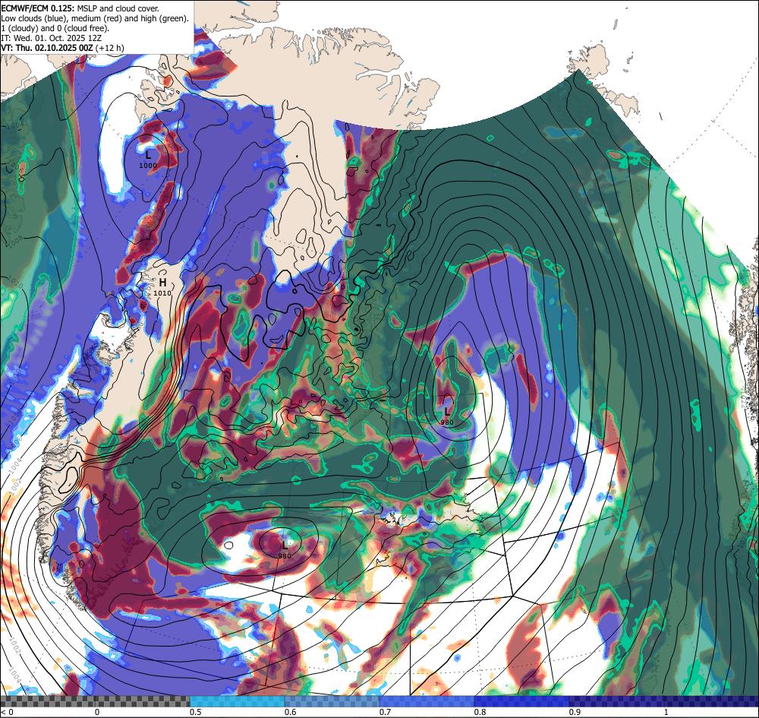Pick the blue swatch between 0.7 and 0.8
Screen dimensions: 759x718
tap(427, 701)
